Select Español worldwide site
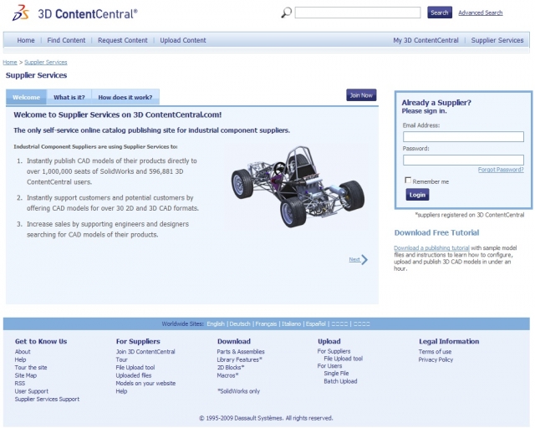Screen dimensions: 535x428 point(316,324)
